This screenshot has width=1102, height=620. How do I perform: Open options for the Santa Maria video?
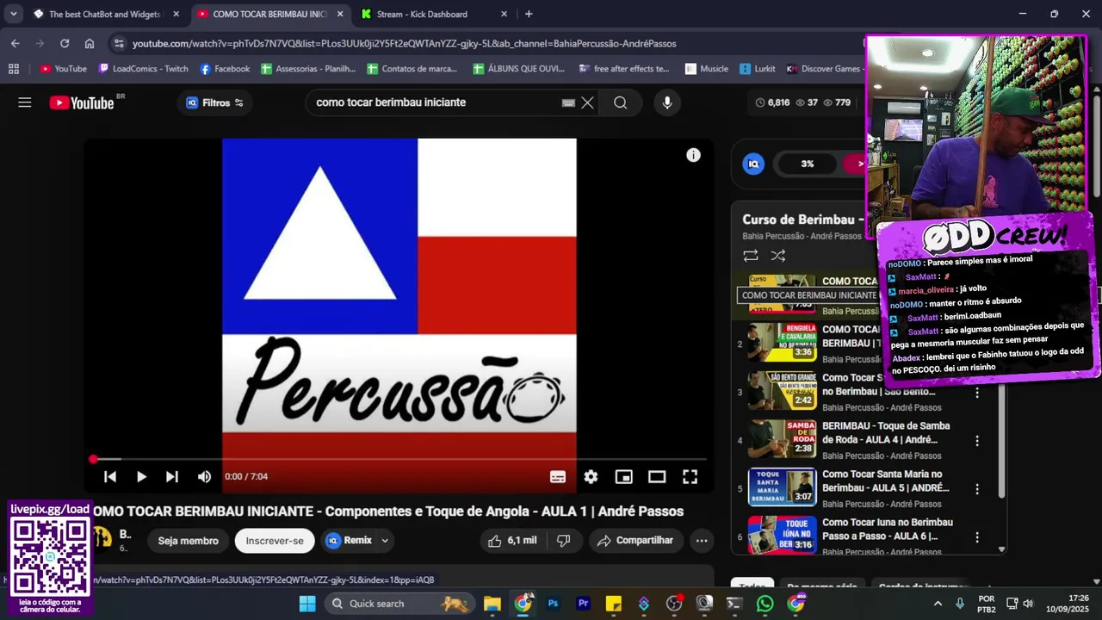[977, 489]
